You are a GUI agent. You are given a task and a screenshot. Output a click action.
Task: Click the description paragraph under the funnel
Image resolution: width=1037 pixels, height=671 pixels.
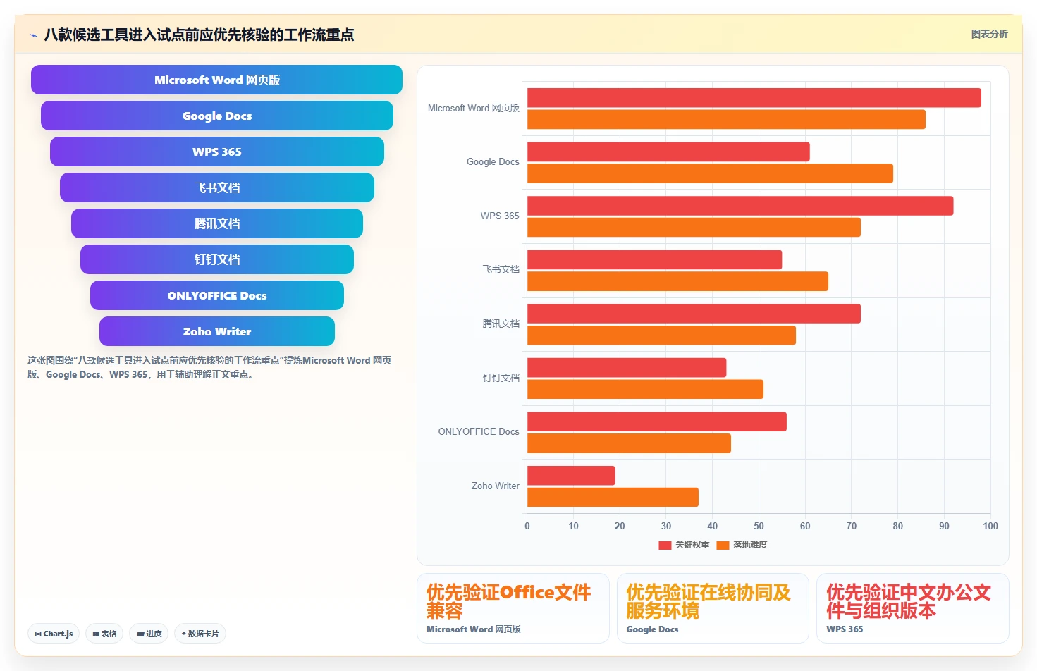pos(209,367)
